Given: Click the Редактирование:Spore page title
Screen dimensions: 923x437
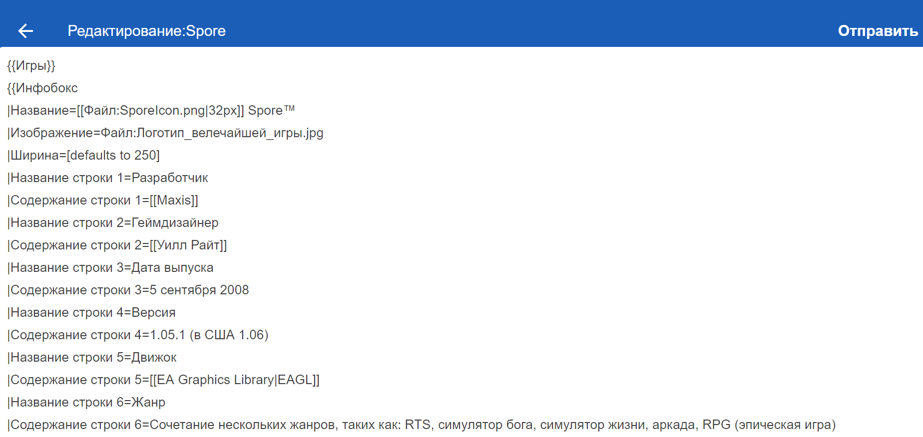Looking at the screenshot, I should tap(146, 31).
